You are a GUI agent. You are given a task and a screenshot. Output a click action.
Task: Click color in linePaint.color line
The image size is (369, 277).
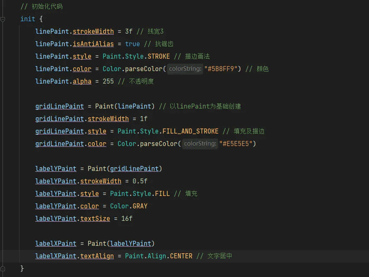click(82, 69)
